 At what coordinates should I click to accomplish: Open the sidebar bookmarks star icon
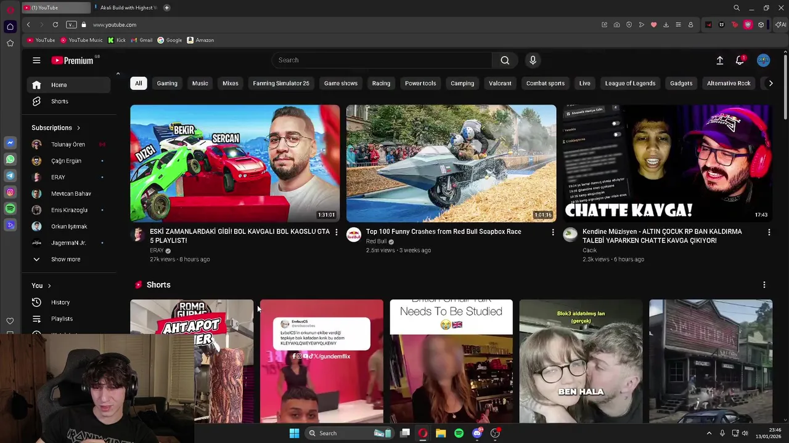[x=10, y=43]
